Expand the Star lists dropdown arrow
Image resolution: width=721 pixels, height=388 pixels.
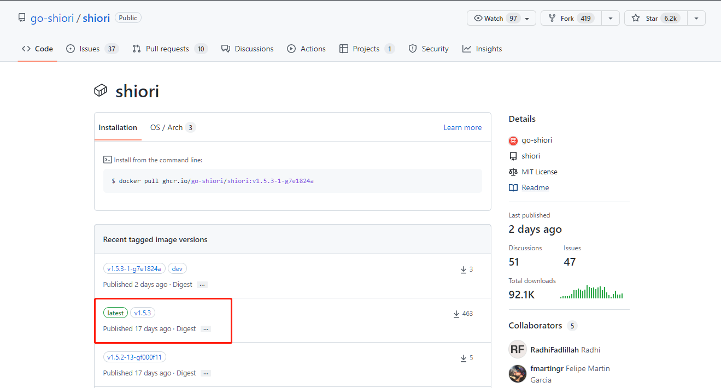[x=696, y=18]
